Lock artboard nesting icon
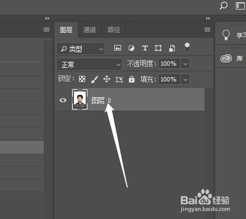Viewport: 246px width, 219px height. (119, 79)
